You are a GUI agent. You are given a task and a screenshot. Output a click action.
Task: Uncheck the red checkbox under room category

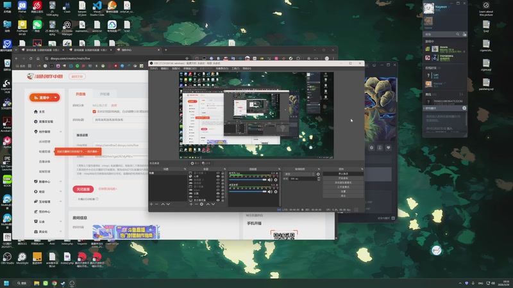tap(94, 111)
